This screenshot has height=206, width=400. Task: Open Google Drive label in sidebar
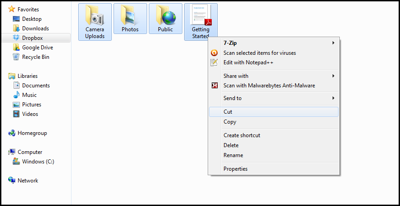(38, 47)
